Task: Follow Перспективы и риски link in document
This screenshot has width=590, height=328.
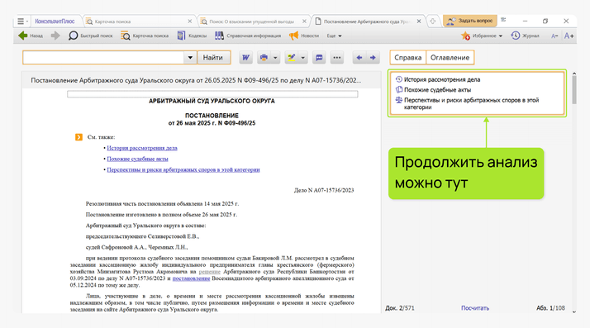Action: click(183, 169)
